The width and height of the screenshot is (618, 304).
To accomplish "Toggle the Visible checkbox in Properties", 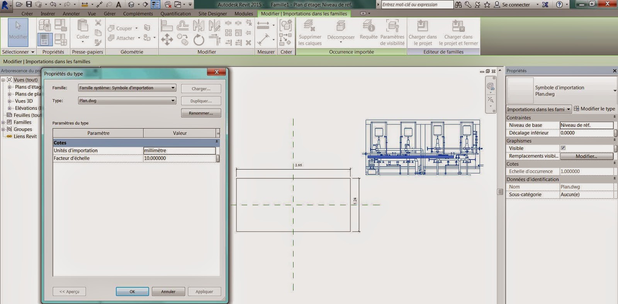I will pyautogui.click(x=563, y=148).
